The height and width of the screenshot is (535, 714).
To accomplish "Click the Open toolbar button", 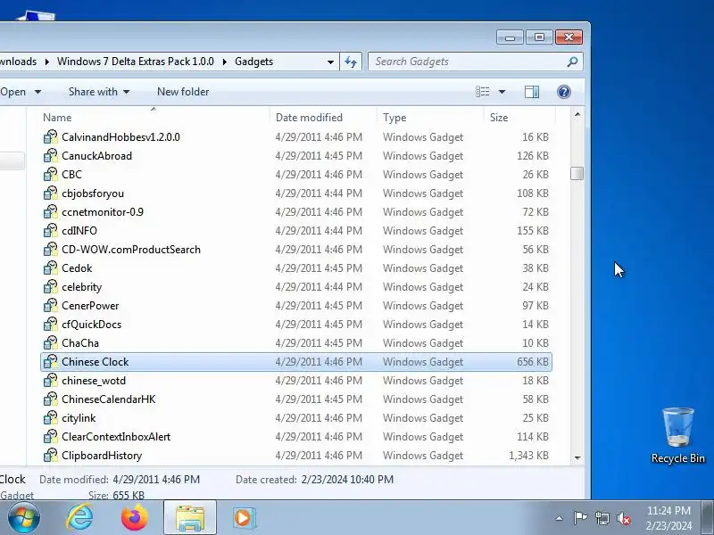I will (12, 92).
